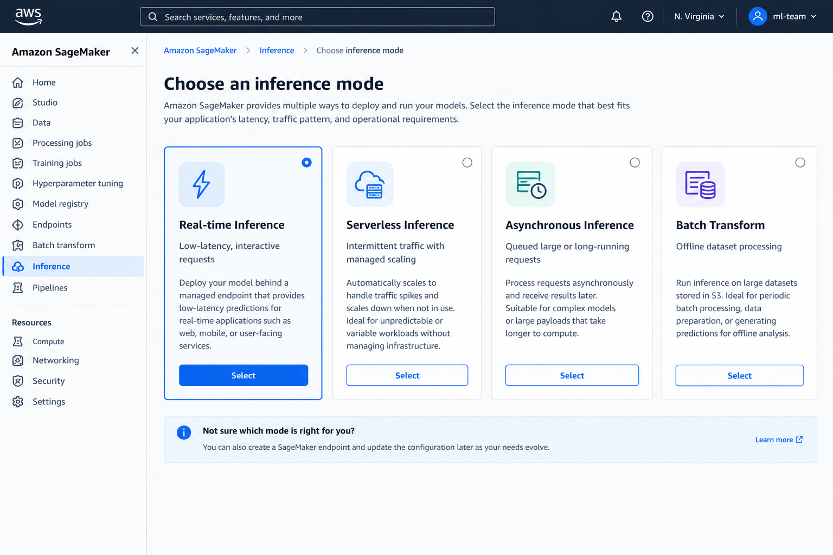Go to Inference breadcrumb link

[x=277, y=50]
